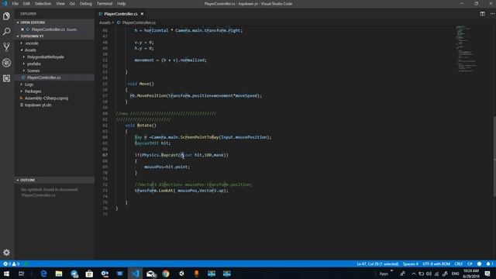The height and width of the screenshot is (279, 496).
Task: Click the VS Code logo in title bar
Action: tap(5, 3)
